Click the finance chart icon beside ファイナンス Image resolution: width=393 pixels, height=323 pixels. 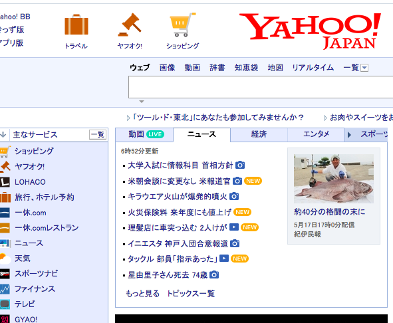point(5,289)
